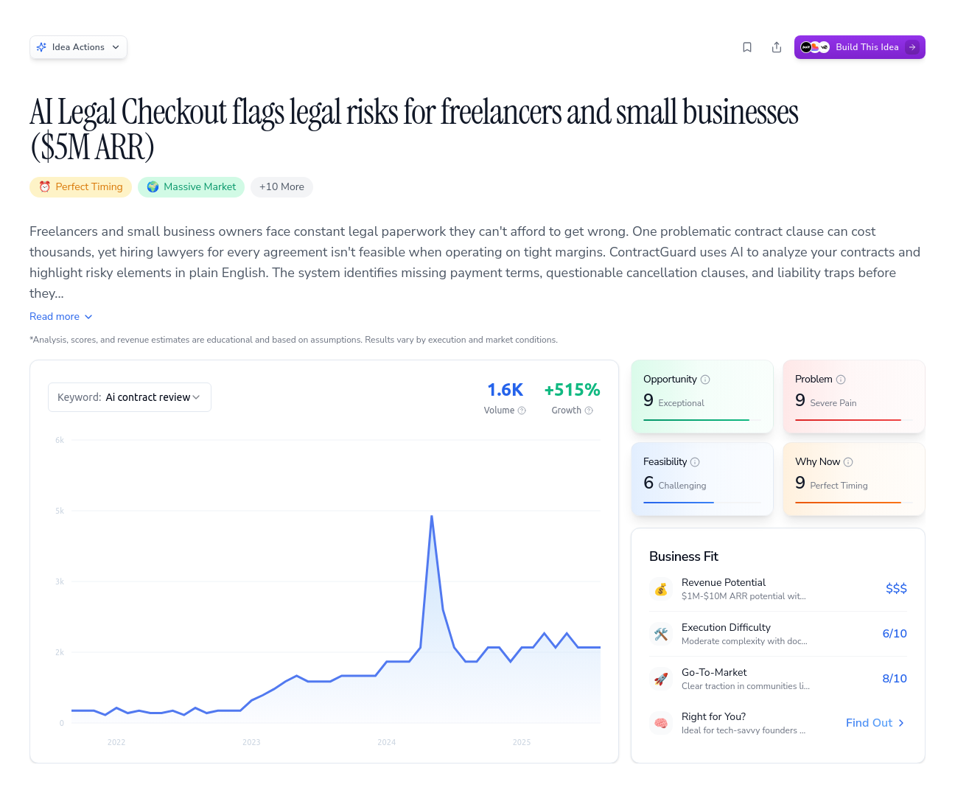Click the Feasibility info icon
The height and width of the screenshot is (793, 955).
coord(695,462)
